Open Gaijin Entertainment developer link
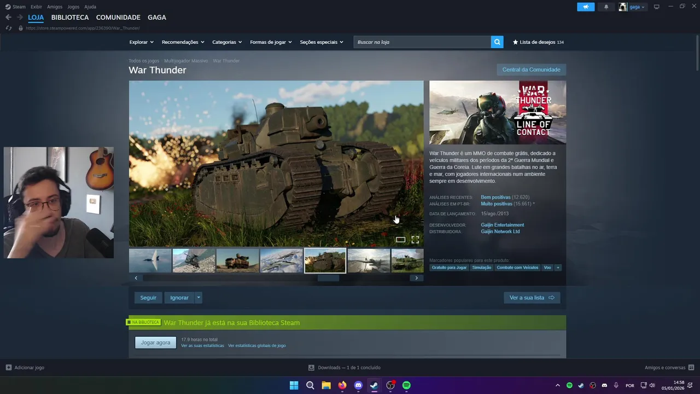The image size is (700, 394). coord(503,225)
